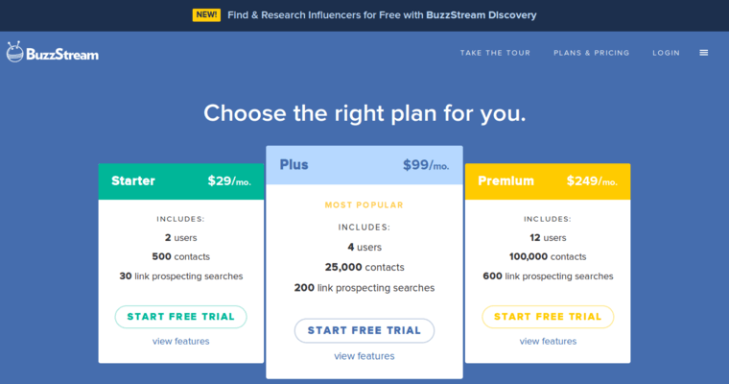729x384 pixels.
Task: Click the Most Popular label
Action: tap(364, 204)
